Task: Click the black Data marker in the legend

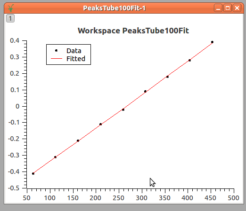Action: pos(57,50)
